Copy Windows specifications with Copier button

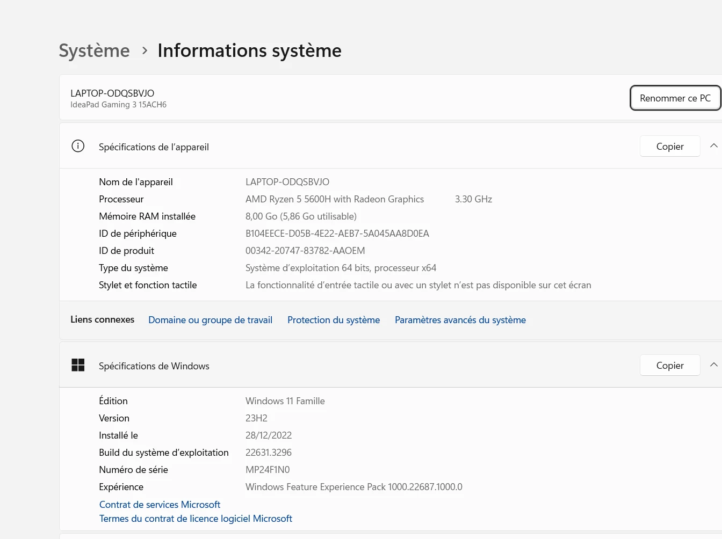pyautogui.click(x=670, y=366)
